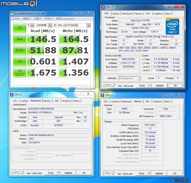Click Tools button in the Mainboard window
Image resolution: width=191 pixels, height=183 pixels.
51,173
